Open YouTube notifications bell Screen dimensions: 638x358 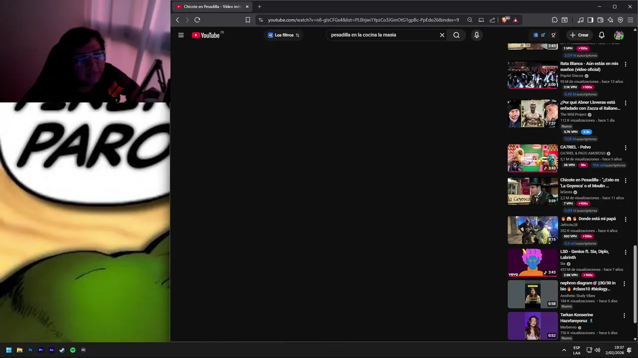602,35
